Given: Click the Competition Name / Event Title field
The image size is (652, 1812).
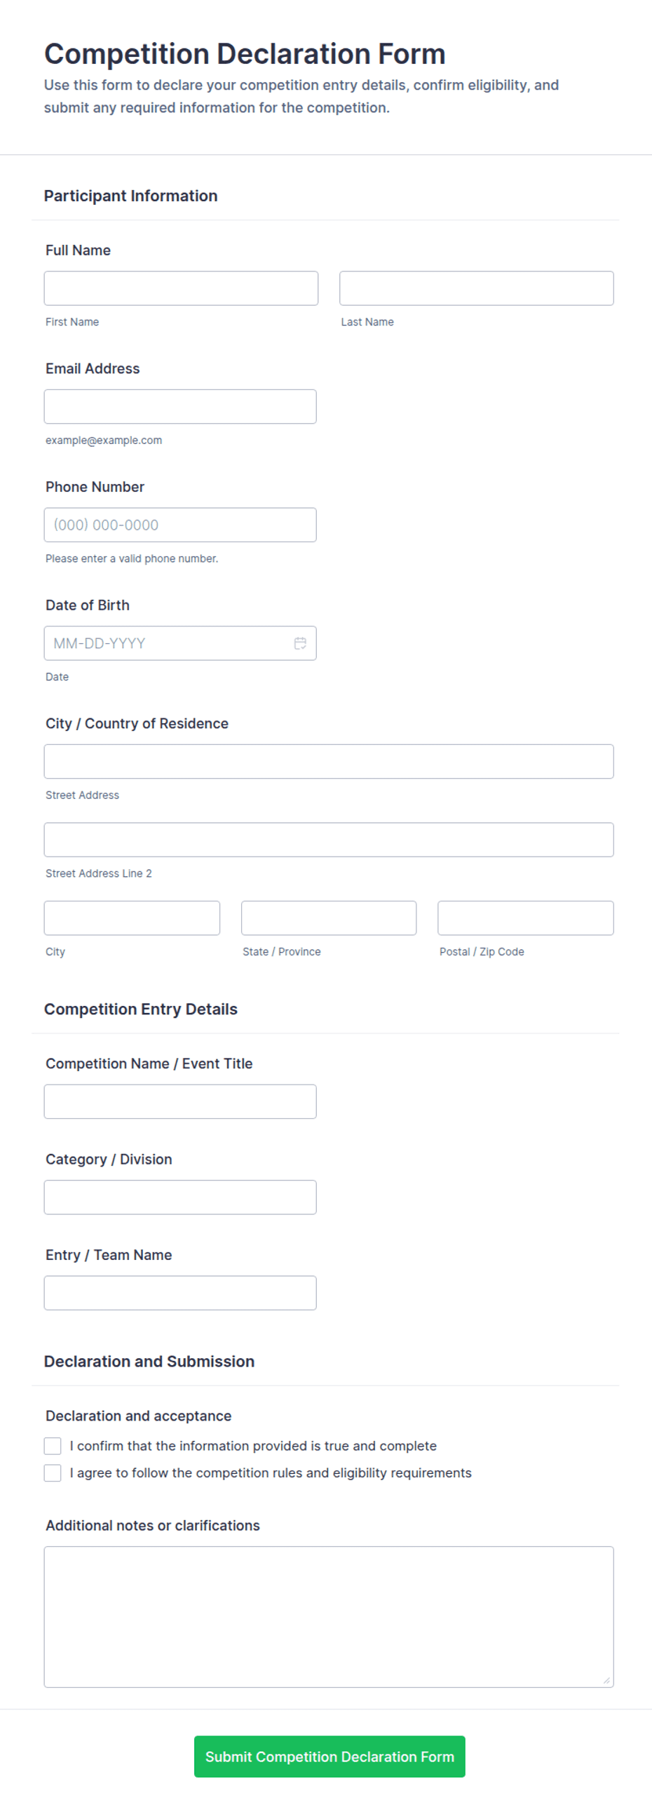Looking at the screenshot, I should [180, 1101].
